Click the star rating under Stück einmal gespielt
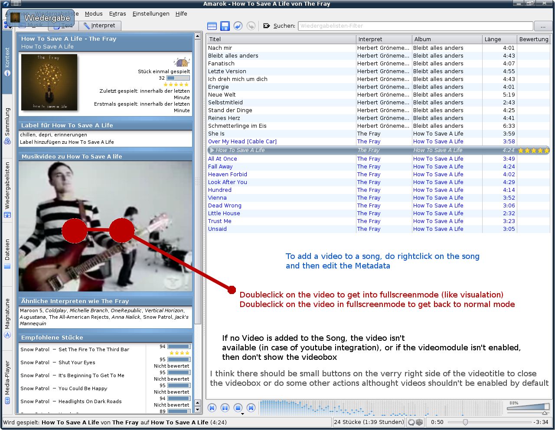The height and width of the screenshot is (430, 555). [x=176, y=84]
